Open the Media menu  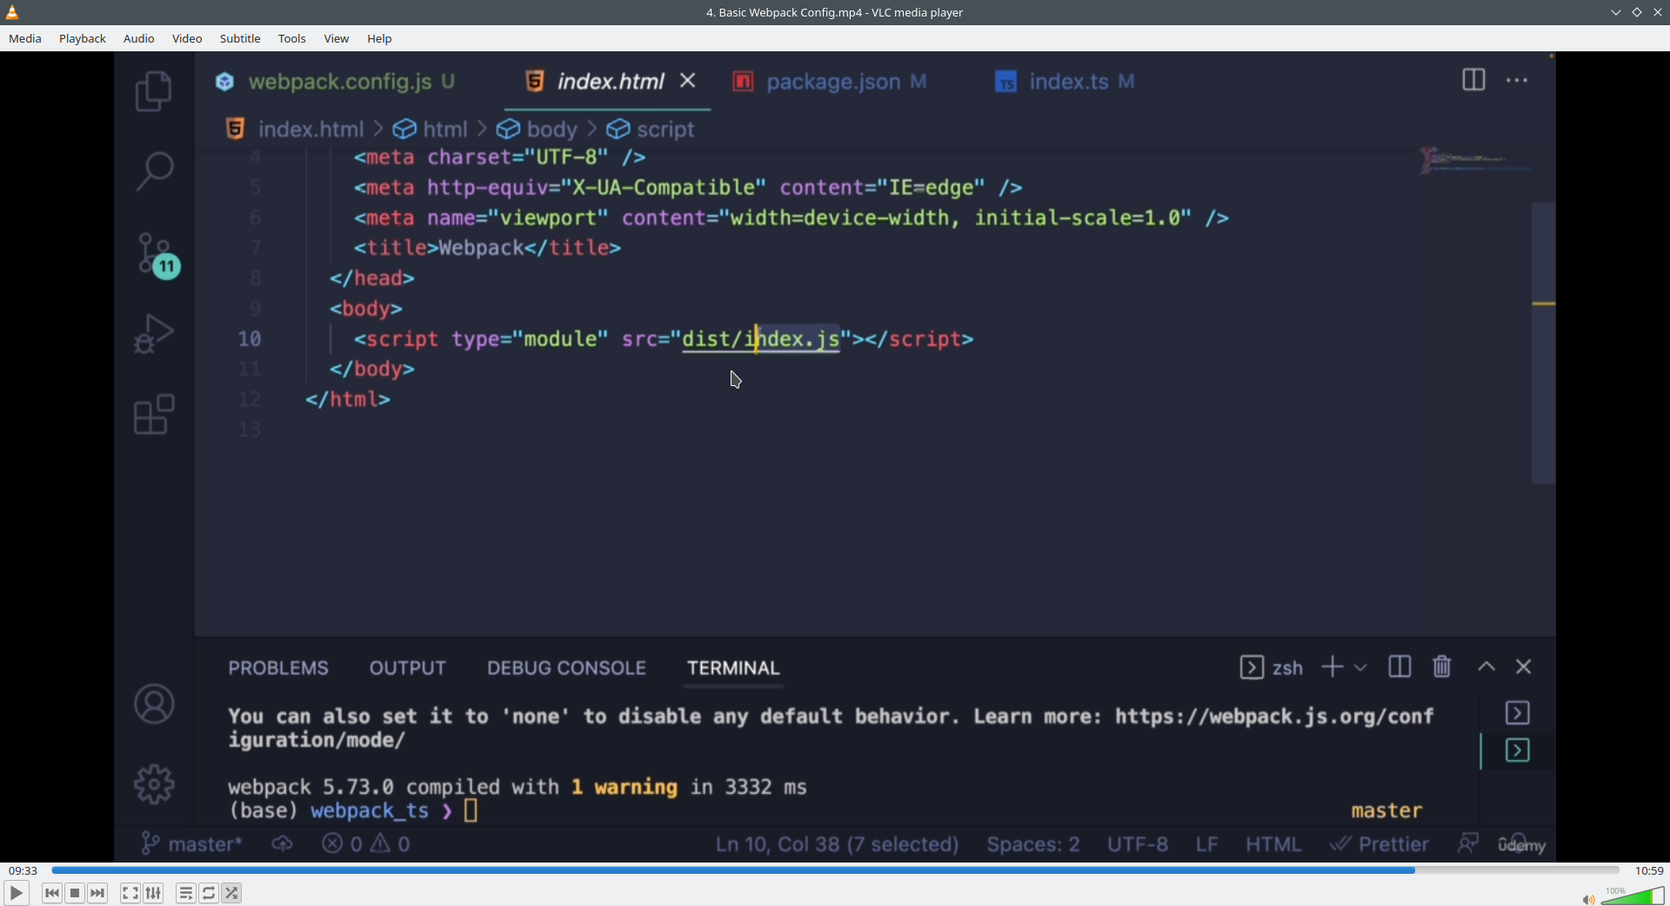tap(25, 38)
